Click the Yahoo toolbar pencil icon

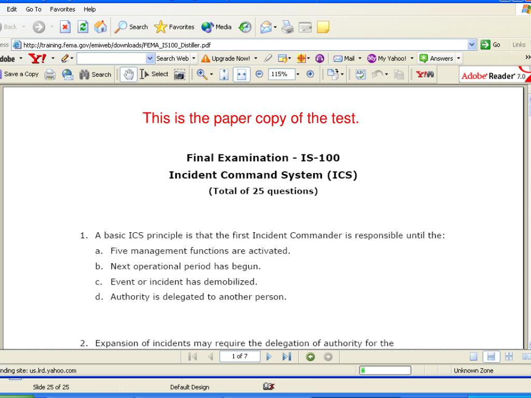point(65,59)
